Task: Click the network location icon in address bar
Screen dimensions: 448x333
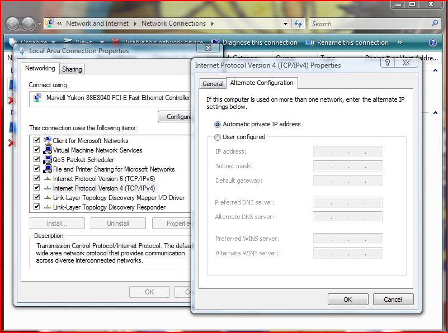Action: pyautogui.click(x=50, y=23)
